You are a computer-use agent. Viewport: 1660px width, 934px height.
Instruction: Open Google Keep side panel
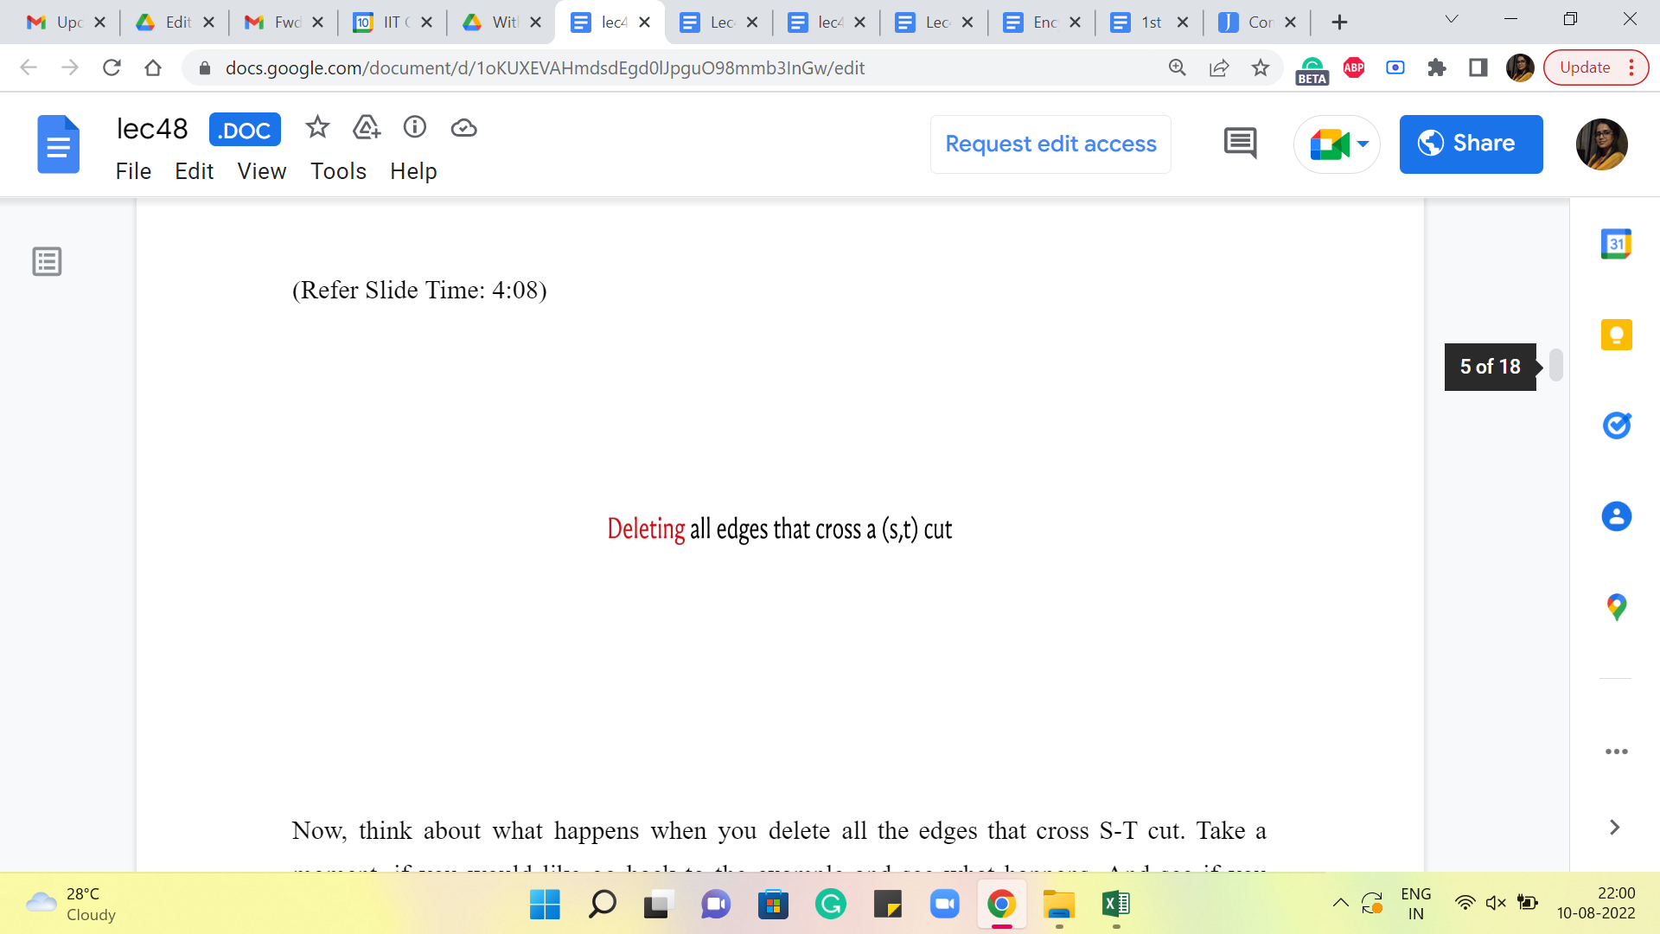[x=1616, y=335]
